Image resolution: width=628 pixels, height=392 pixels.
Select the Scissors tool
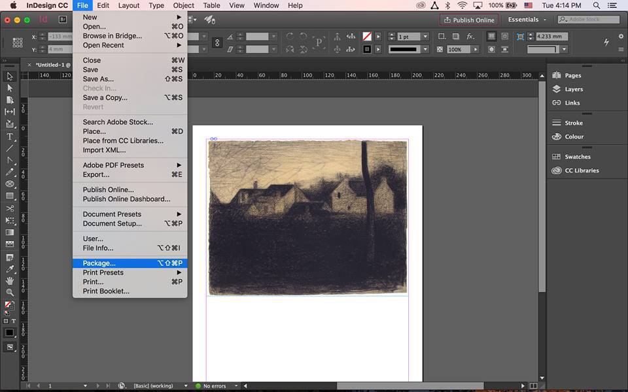pos(10,208)
